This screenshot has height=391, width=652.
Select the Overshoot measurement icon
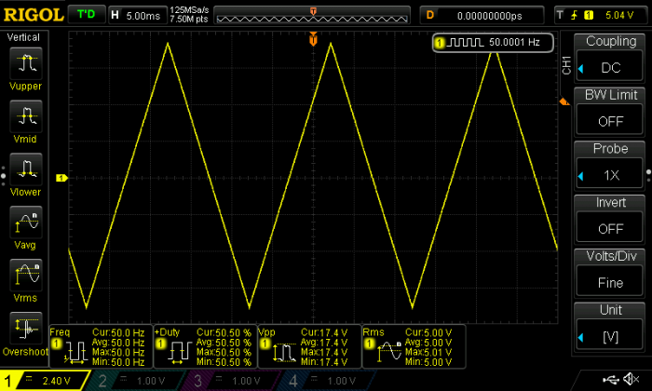[x=26, y=329]
